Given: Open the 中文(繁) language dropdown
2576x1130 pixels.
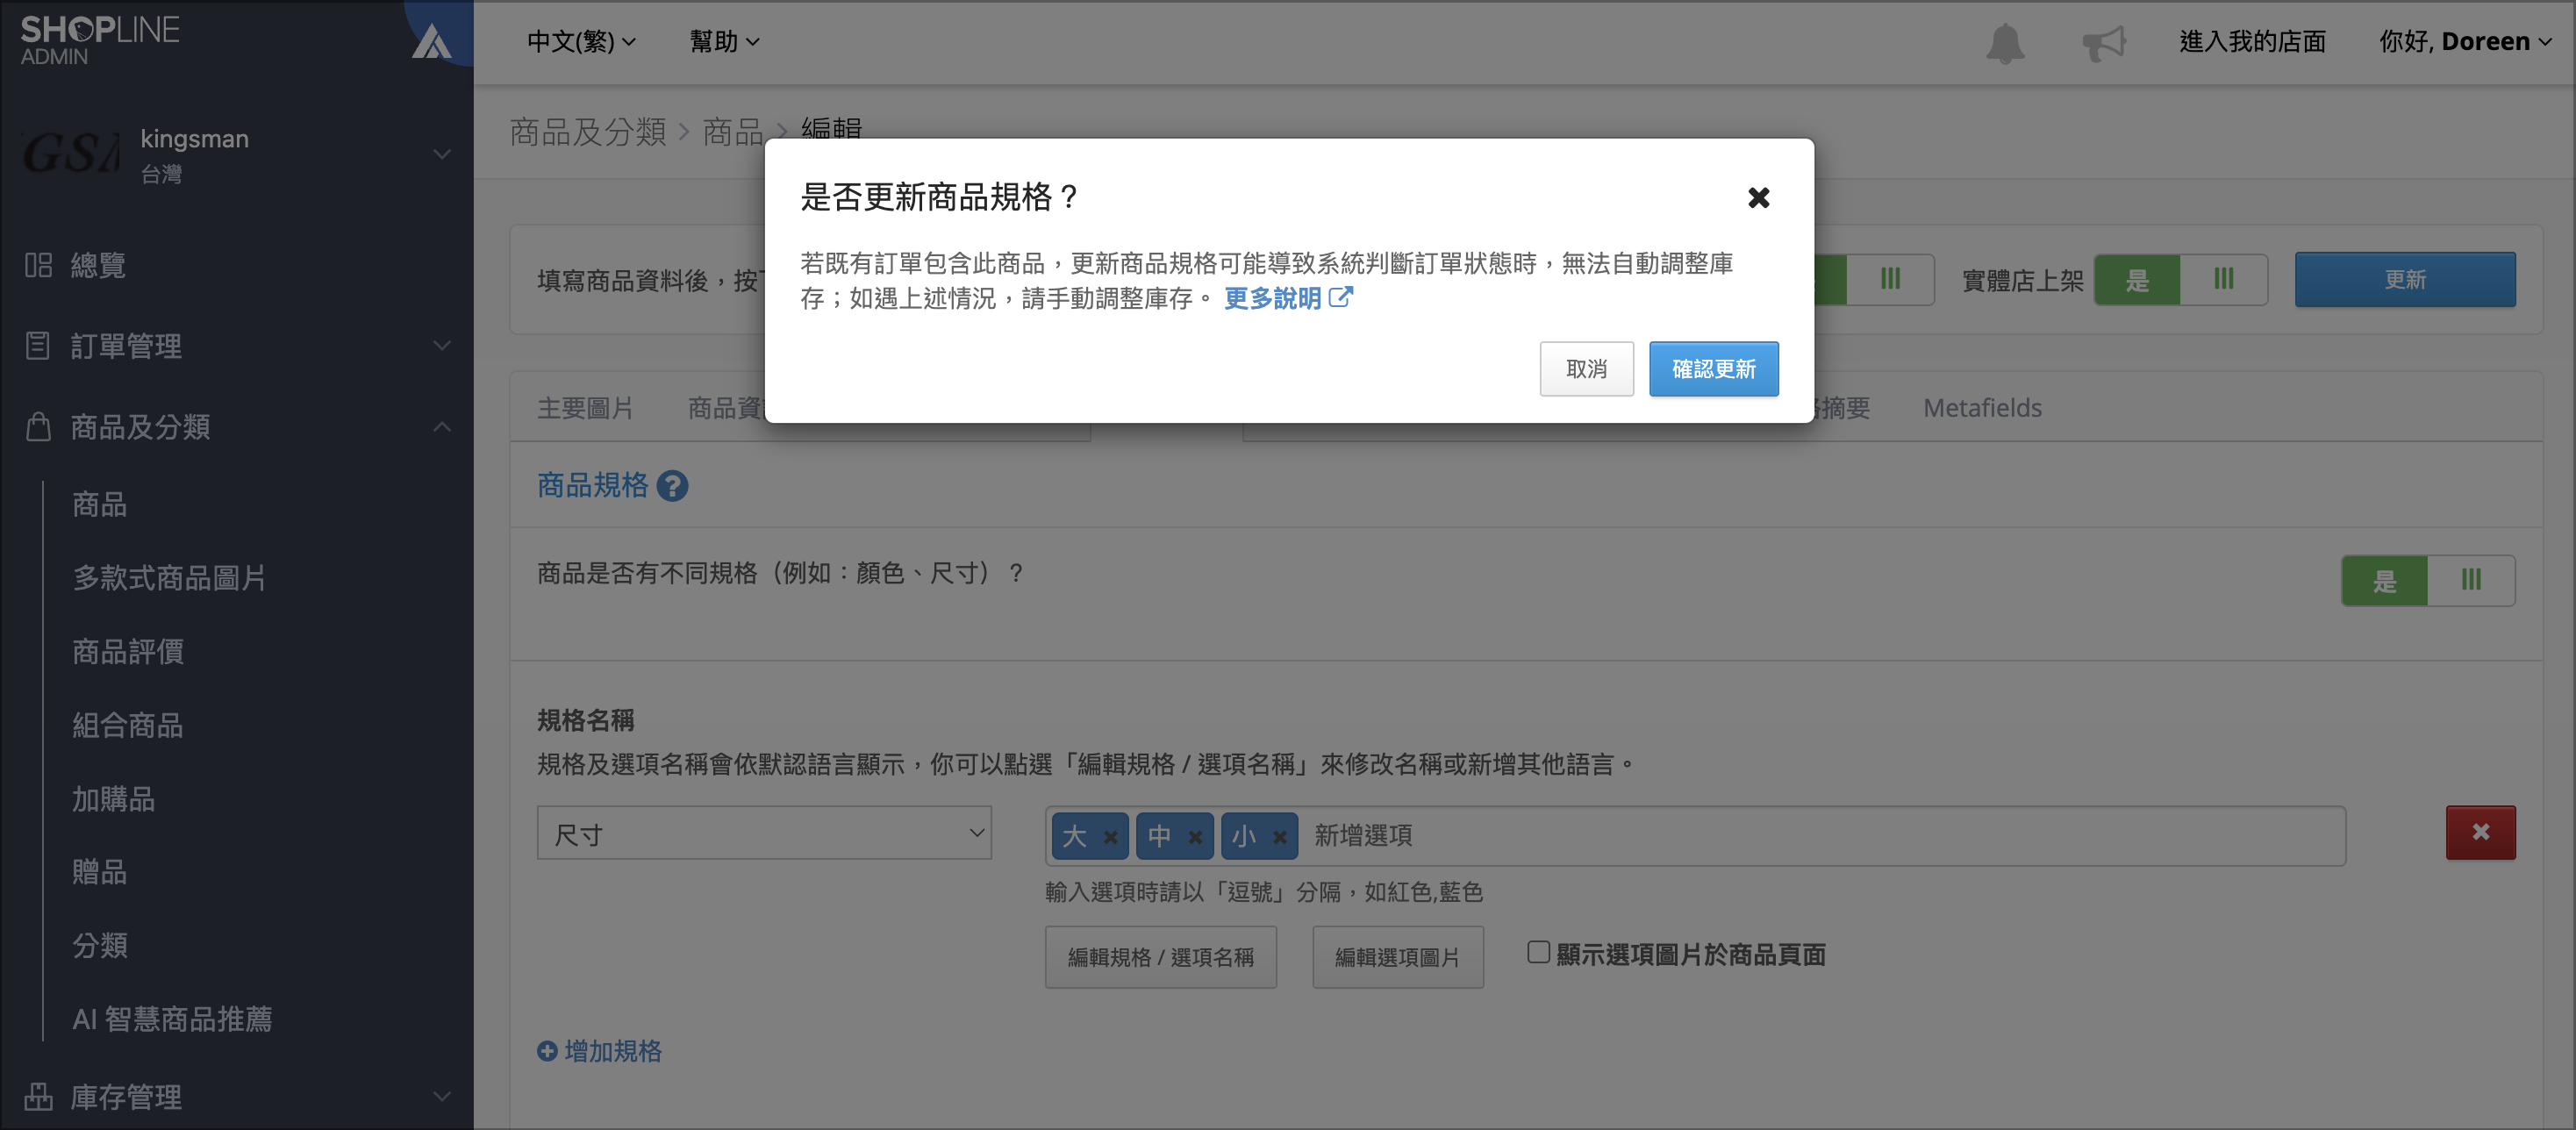Looking at the screenshot, I should click(x=581, y=42).
